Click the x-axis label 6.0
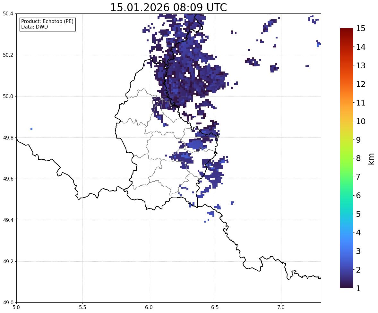The height and width of the screenshot is (313, 378). click(x=149, y=308)
